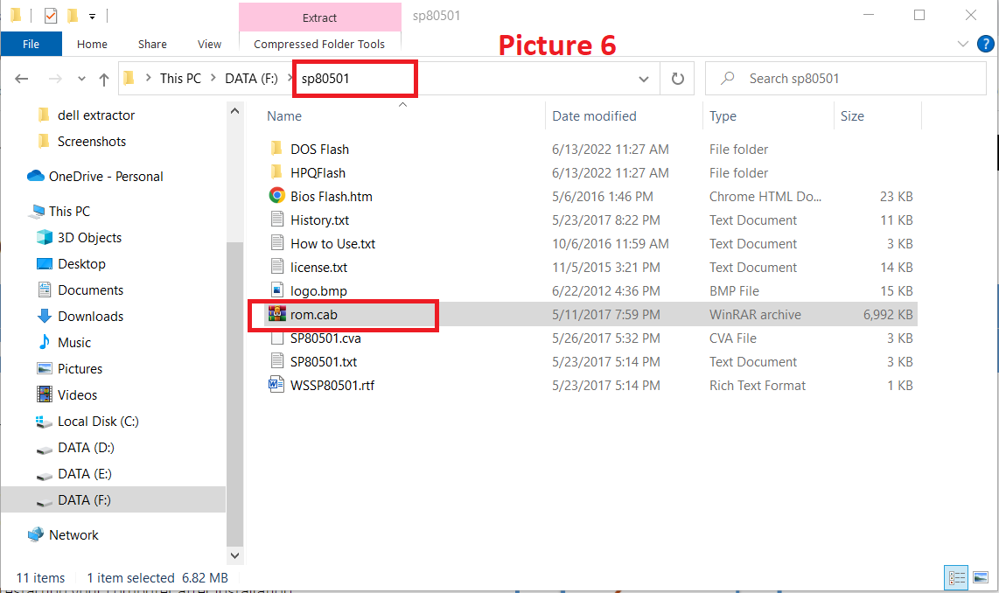The image size is (999, 593).
Task: Switch to Details view layout icon
Action: pos(956,578)
